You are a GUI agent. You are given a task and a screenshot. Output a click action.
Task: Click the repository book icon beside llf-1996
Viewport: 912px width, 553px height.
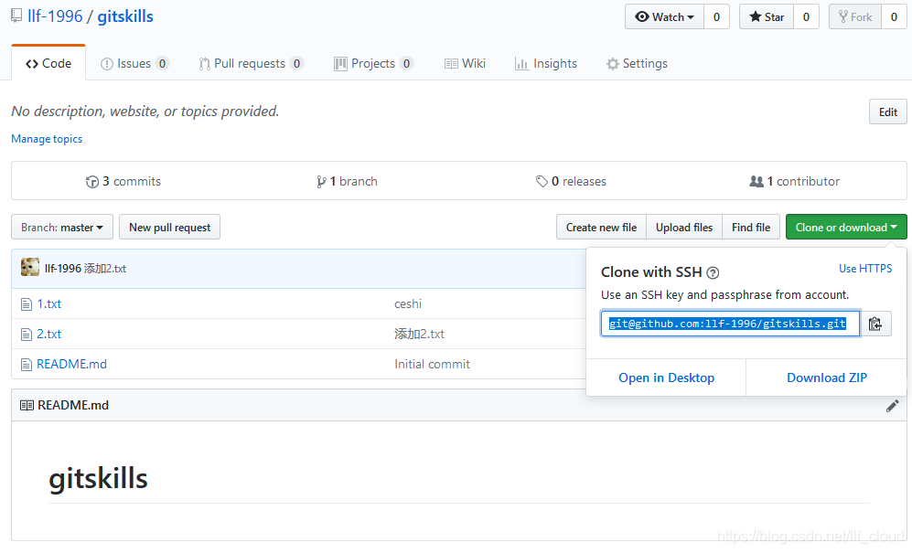pyautogui.click(x=16, y=16)
